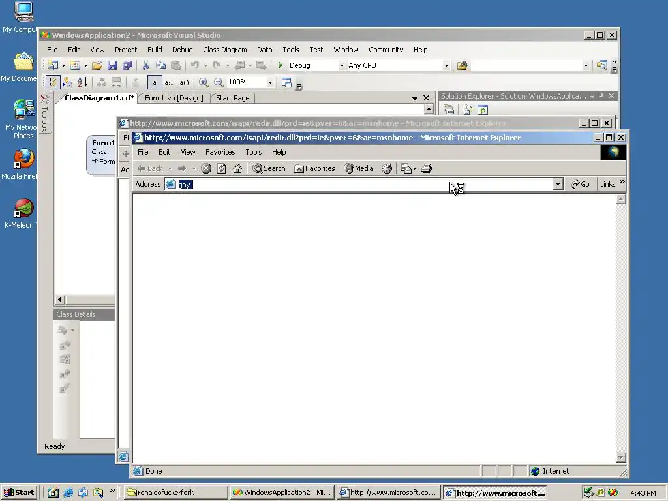The width and height of the screenshot is (668, 501).
Task: Open the Debug configuration dropdown
Action: [342, 66]
